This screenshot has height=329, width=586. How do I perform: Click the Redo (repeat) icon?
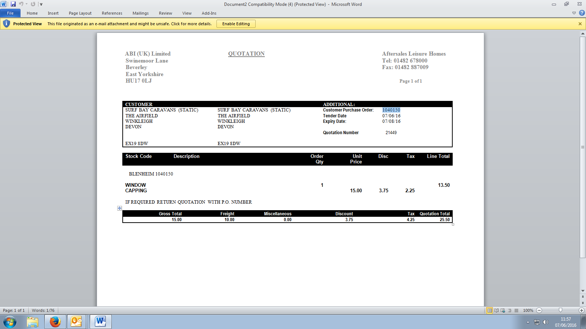[x=33, y=4]
